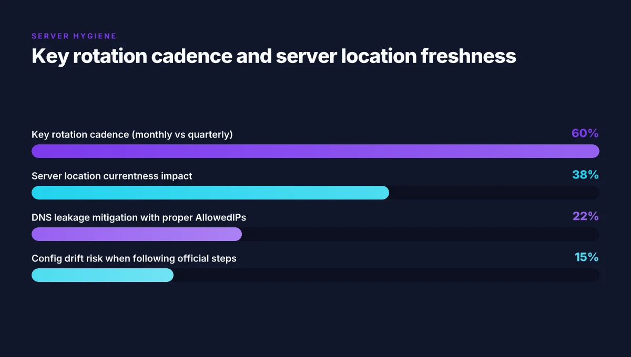Click the dark empty track of the Config drift bar
Image resolution: width=631 pixels, height=357 pixels.
386,275
